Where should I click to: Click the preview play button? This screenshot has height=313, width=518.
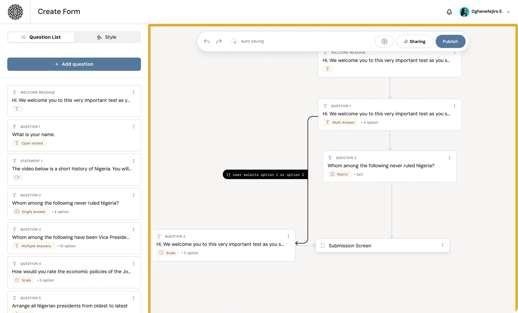click(384, 41)
